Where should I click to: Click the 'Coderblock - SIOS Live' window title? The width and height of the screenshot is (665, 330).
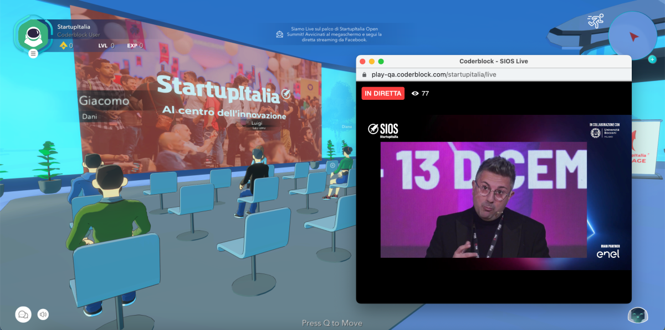point(494,61)
